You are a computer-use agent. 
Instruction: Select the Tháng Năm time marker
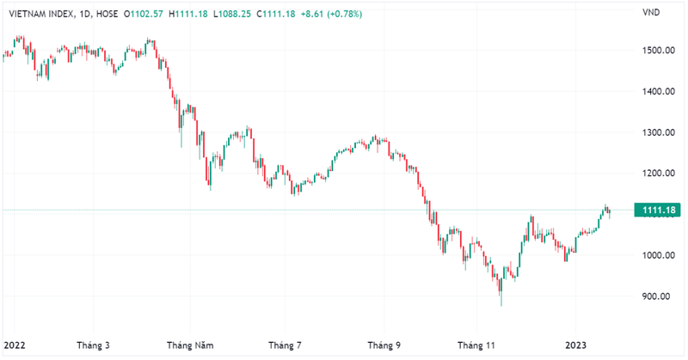tap(191, 345)
